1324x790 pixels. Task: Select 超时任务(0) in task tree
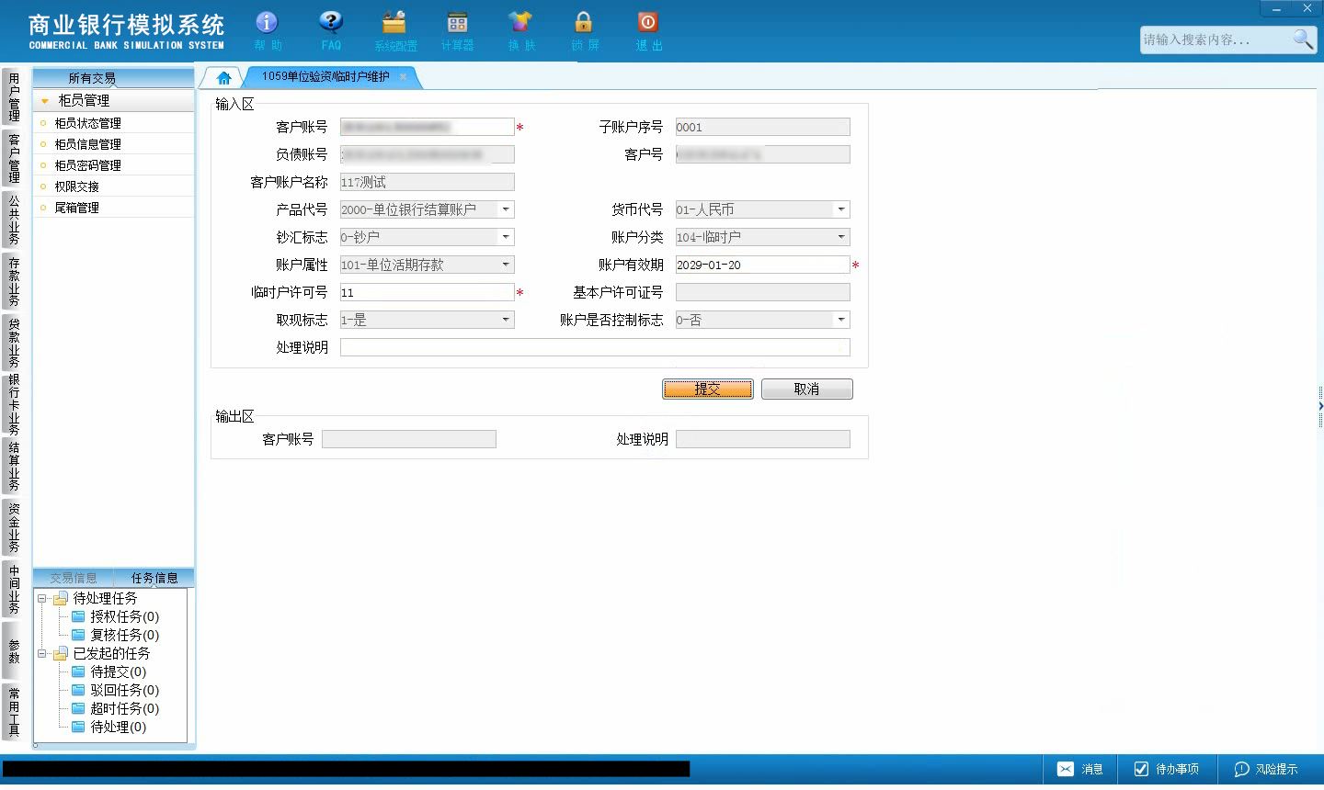115,708
